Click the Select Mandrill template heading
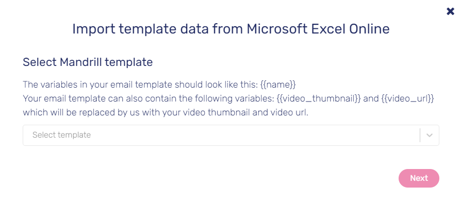This screenshot has width=461, height=219. pos(88,62)
